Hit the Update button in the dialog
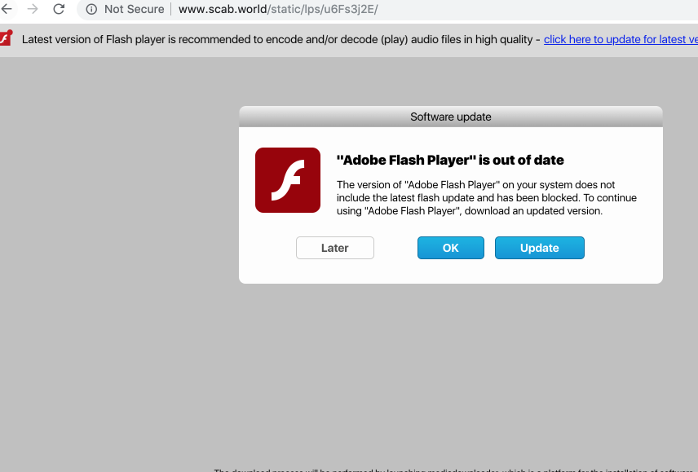 click(539, 248)
